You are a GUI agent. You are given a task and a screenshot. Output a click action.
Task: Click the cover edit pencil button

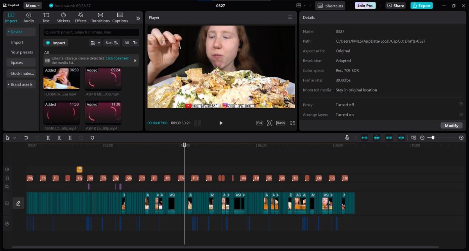point(18,203)
